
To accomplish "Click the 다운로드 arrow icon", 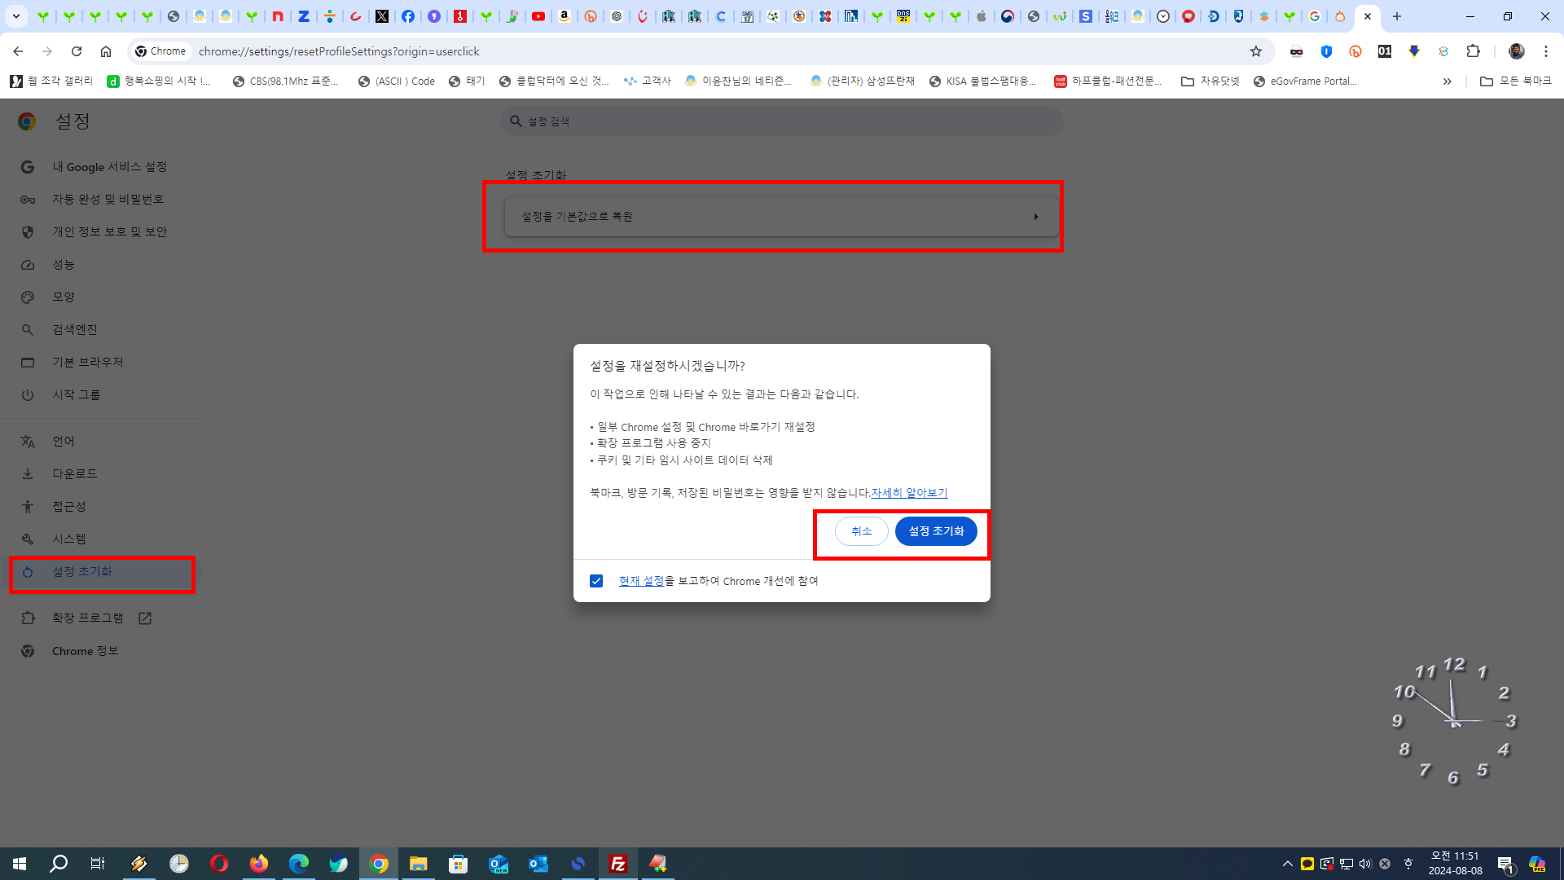I will point(28,474).
